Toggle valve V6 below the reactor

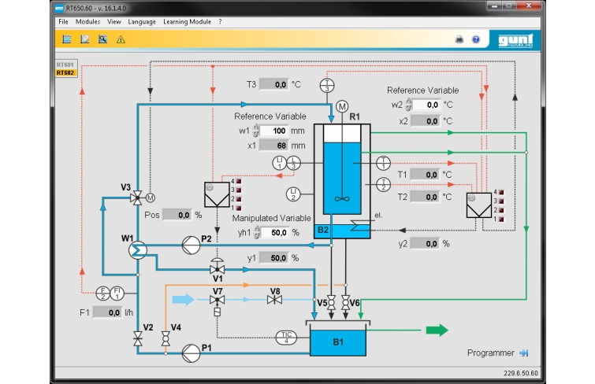(x=344, y=303)
